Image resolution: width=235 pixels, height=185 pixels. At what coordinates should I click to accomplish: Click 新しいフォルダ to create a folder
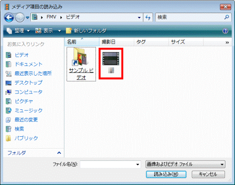tap(86, 30)
